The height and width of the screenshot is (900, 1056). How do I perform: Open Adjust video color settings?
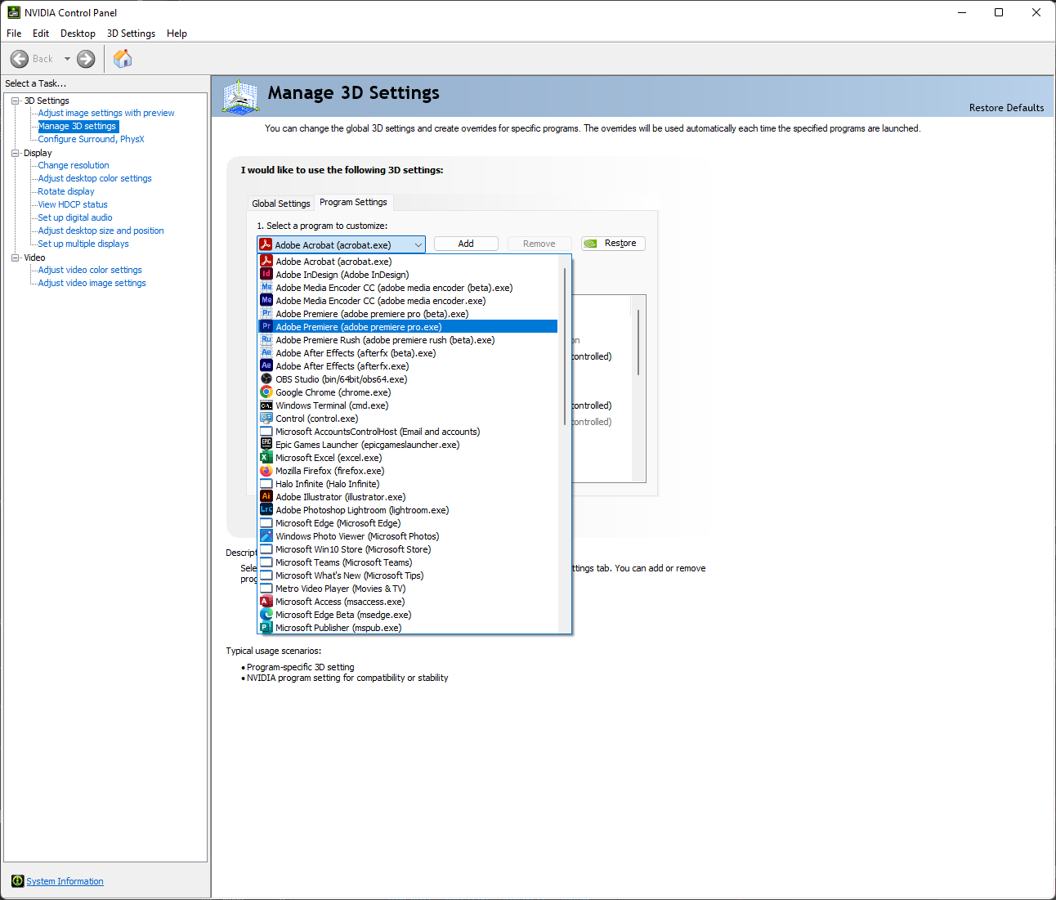pos(90,270)
